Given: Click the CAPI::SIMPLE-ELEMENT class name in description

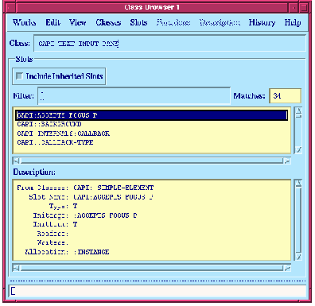Looking at the screenshot, I should tap(113, 188).
